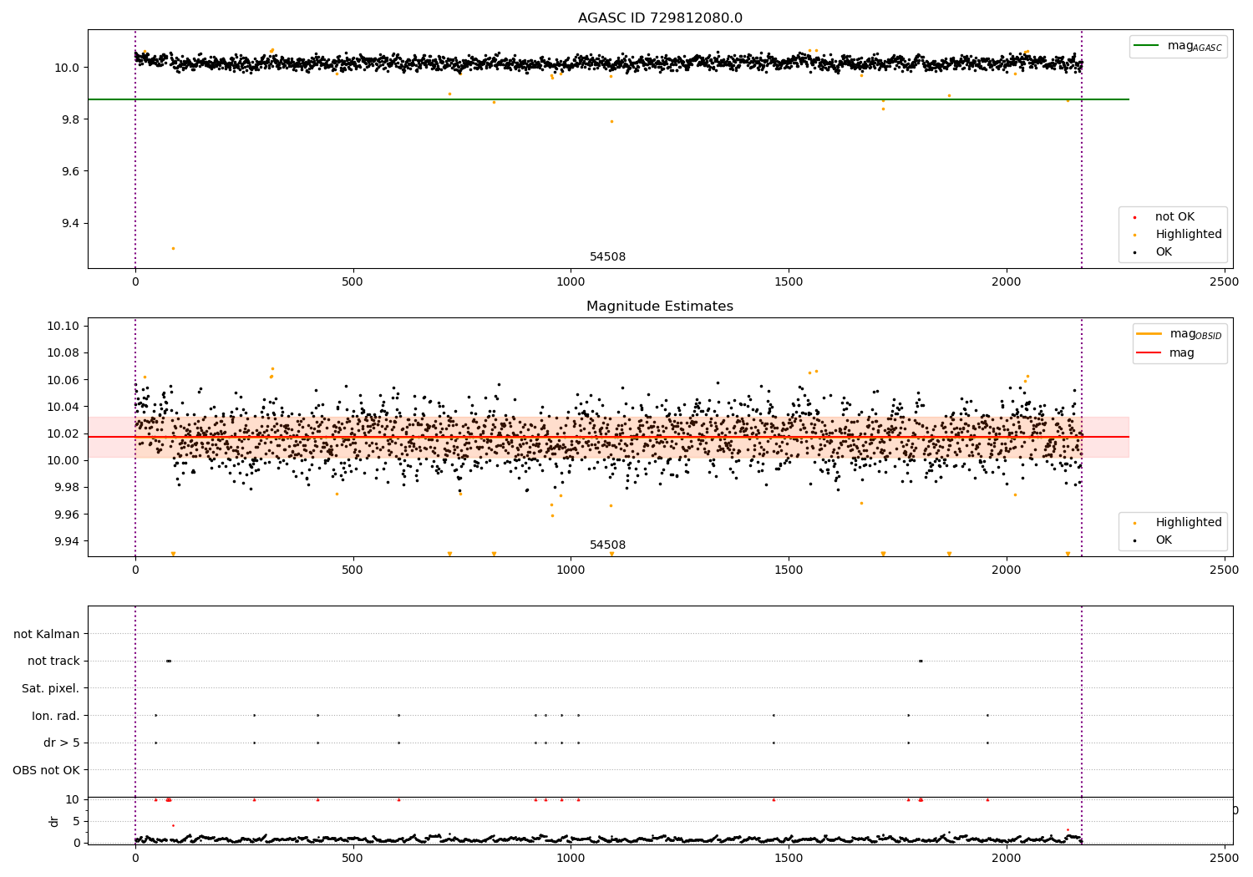Select 'Highlighted' orange legend marker in top plot
The image size is (1253, 877).
[x=1134, y=235]
